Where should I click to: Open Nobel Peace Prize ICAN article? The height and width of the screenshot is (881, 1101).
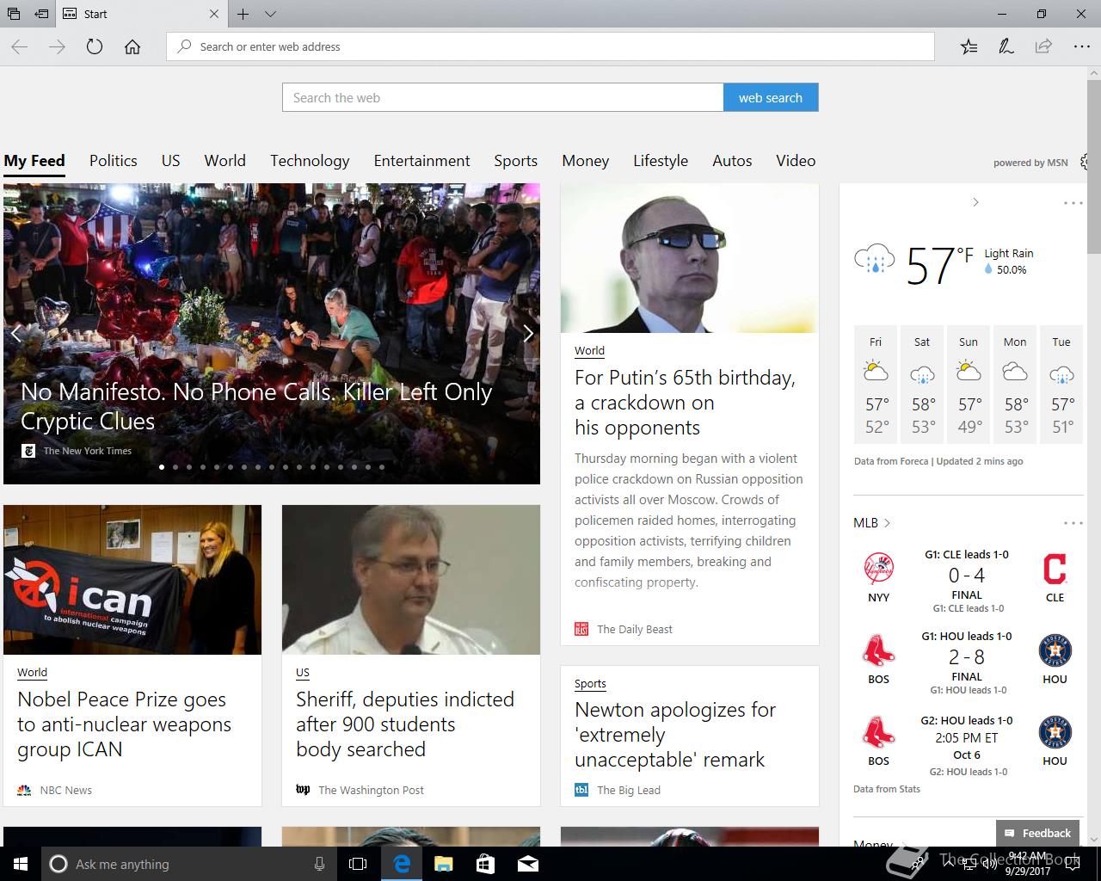click(125, 724)
